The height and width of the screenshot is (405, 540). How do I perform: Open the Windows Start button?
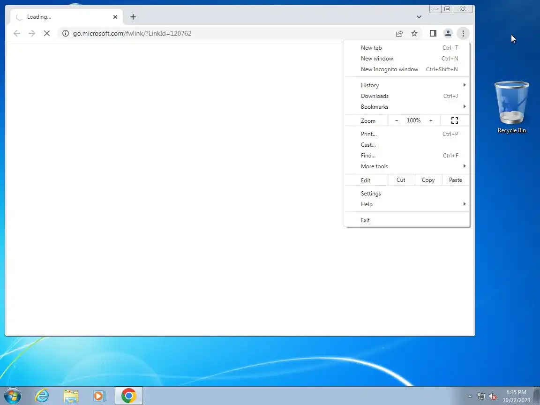click(x=12, y=396)
